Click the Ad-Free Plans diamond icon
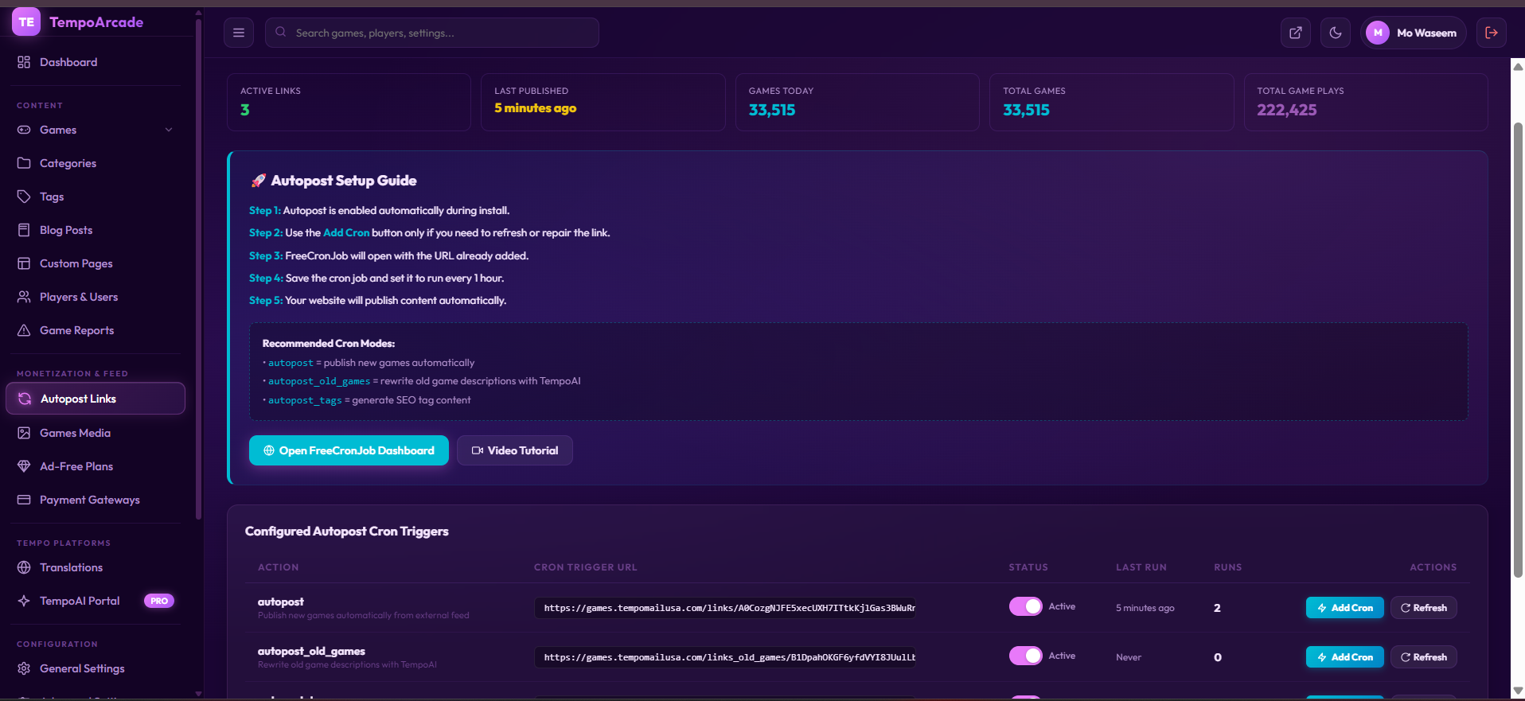Image resolution: width=1525 pixels, height=701 pixels. click(x=24, y=466)
